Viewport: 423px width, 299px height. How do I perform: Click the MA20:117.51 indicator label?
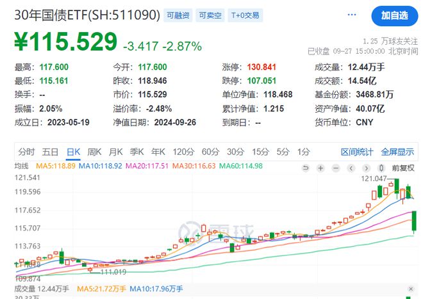point(147,166)
